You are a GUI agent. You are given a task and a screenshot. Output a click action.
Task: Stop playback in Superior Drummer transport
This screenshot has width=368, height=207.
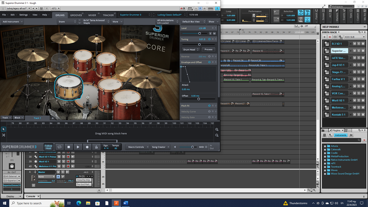pyautogui.click(x=69, y=147)
